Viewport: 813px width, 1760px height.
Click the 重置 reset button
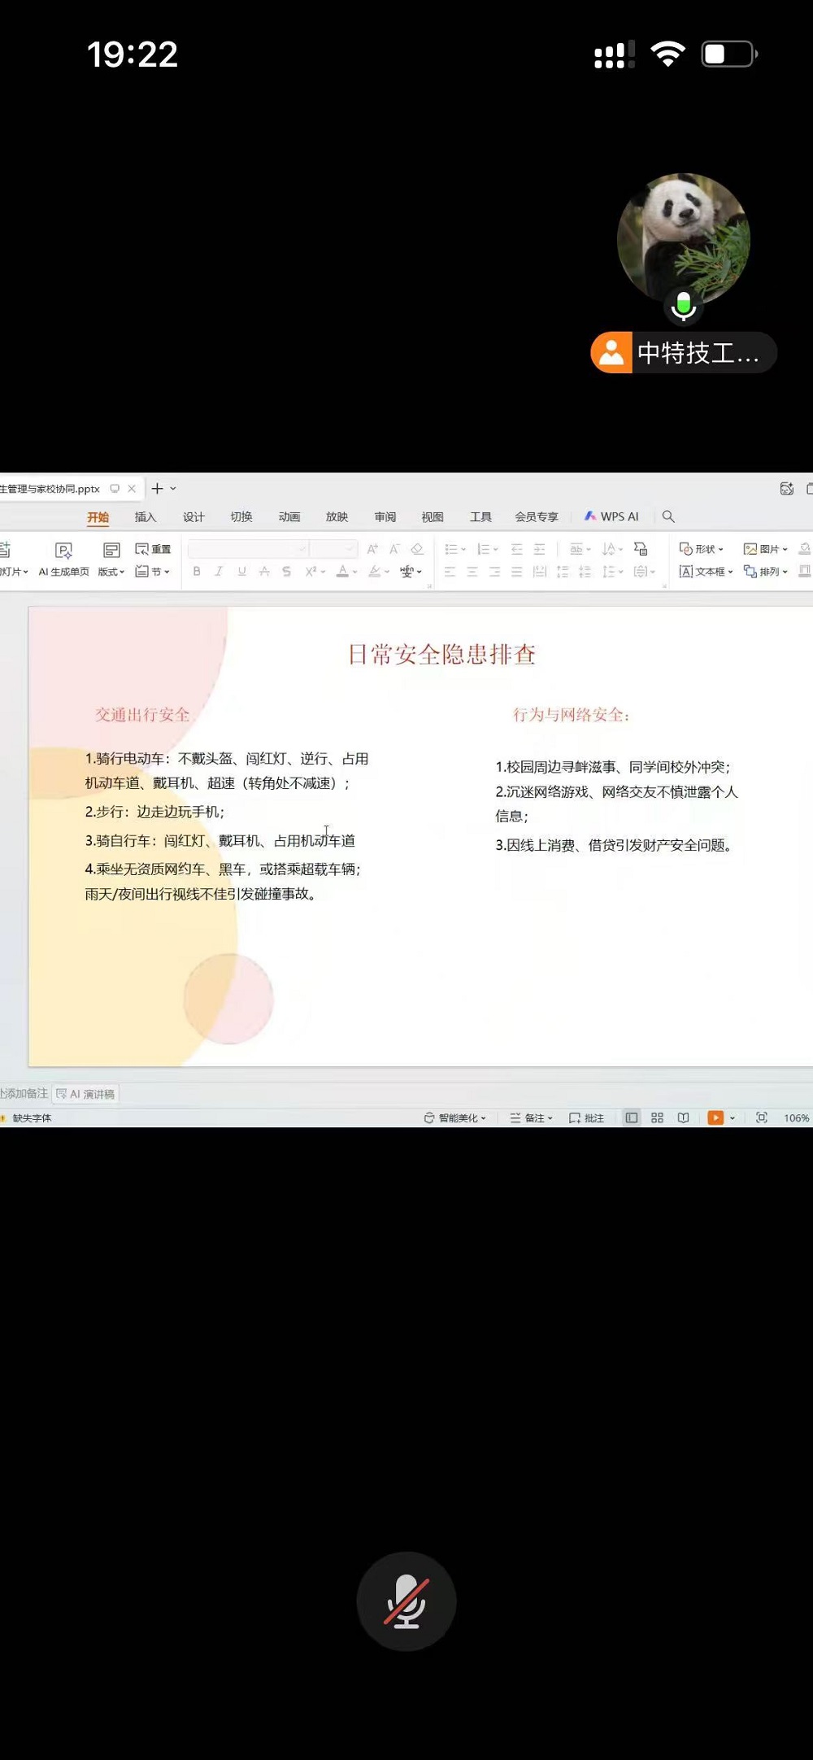coord(153,549)
